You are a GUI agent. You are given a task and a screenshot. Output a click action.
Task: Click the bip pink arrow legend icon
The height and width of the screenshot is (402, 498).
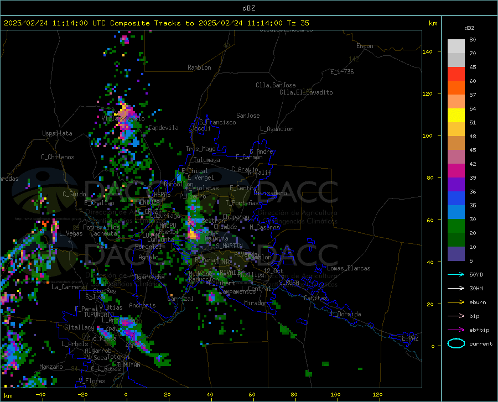(456, 316)
